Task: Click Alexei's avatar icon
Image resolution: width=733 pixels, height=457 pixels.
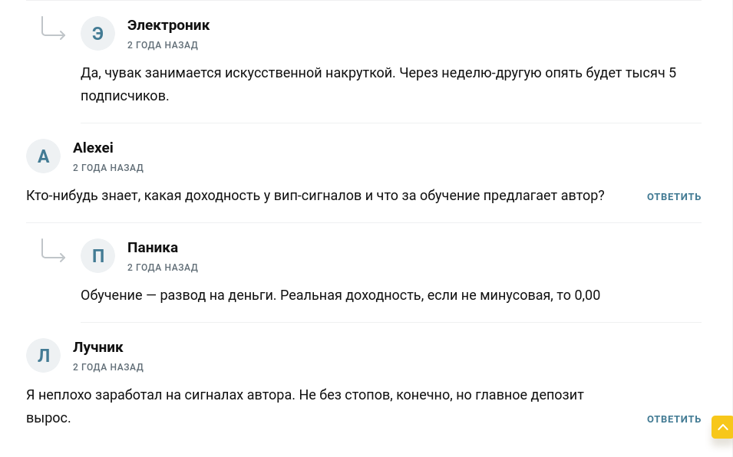Action: 43,156
